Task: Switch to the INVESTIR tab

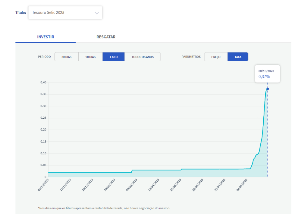Action: click(45, 37)
